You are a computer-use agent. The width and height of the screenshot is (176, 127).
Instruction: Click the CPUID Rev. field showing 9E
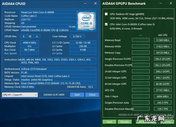tap(30, 36)
